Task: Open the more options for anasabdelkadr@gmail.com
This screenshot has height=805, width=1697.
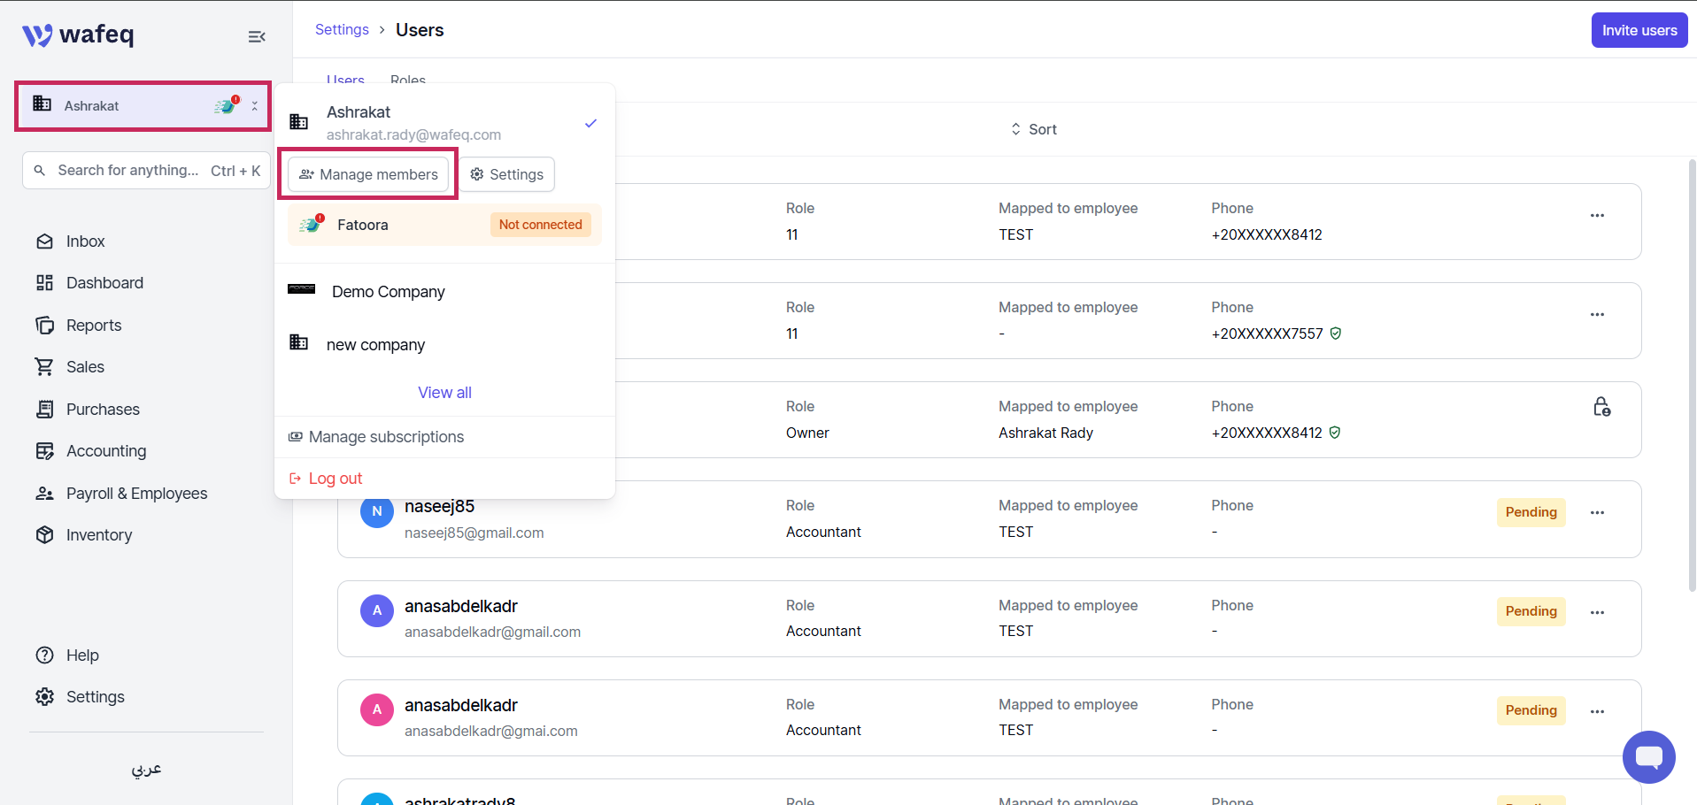Action: point(1597,613)
